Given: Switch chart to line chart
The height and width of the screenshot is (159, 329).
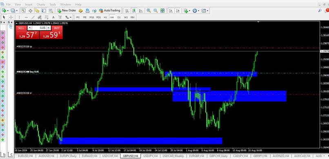Looking at the screenshot, I should coord(141,11).
